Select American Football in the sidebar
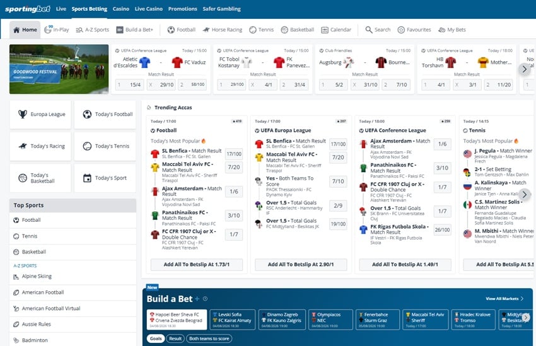This screenshot has width=536, height=346. (73, 292)
